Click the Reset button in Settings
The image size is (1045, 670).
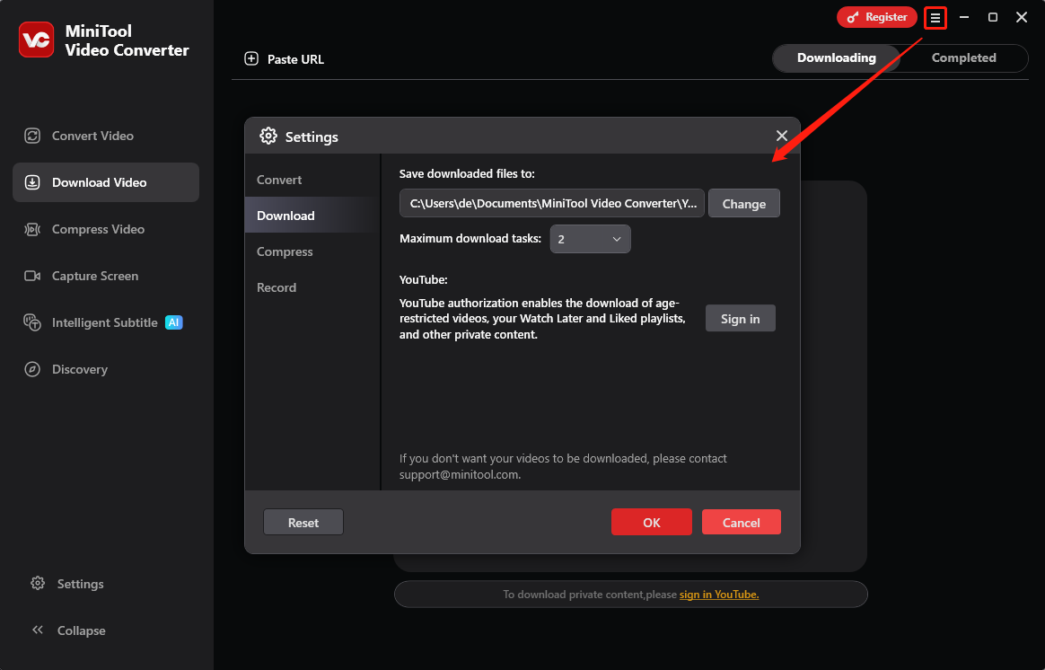(303, 523)
